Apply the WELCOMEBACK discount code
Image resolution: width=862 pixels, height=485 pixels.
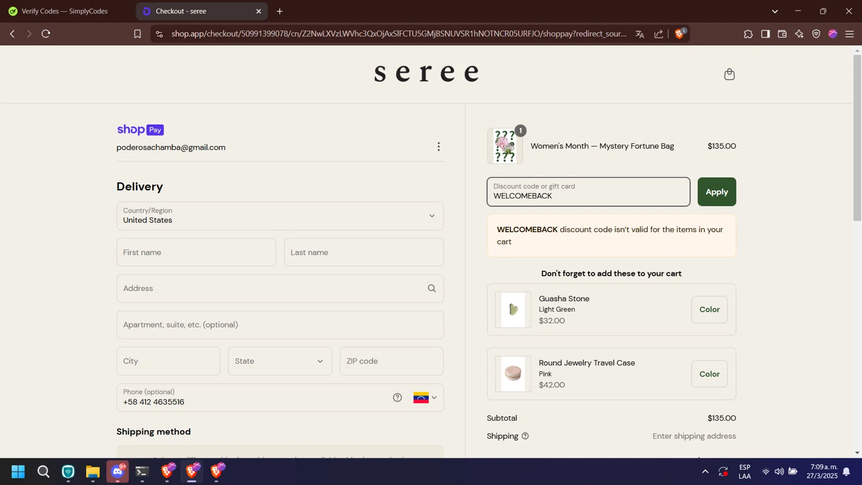717,192
